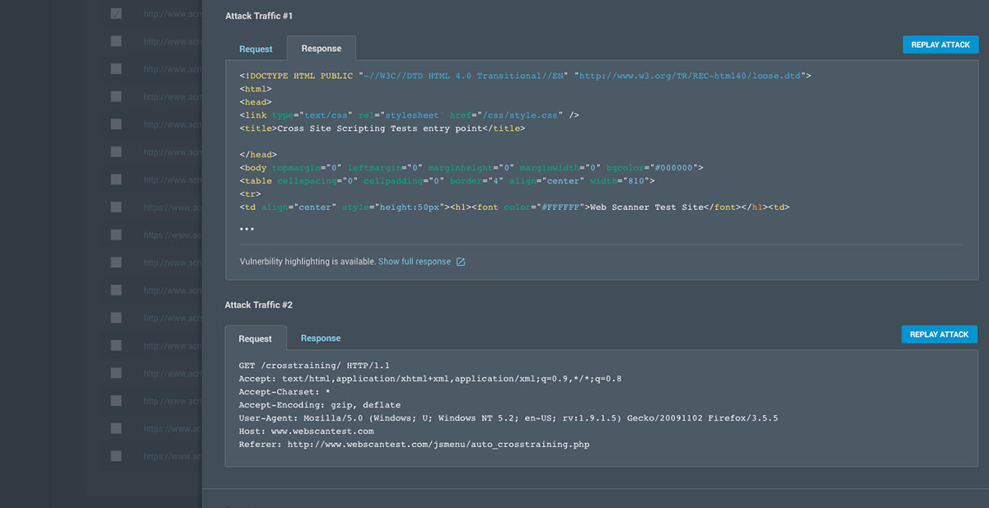Switch to Request tab in Attack Traffic #1
This screenshot has width=989, height=508.
[x=255, y=49]
